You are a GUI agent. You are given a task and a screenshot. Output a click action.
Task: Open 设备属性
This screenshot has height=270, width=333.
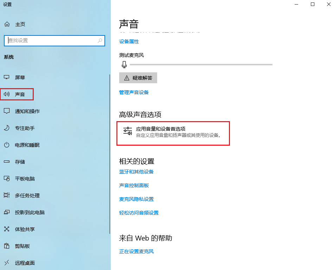130,41
